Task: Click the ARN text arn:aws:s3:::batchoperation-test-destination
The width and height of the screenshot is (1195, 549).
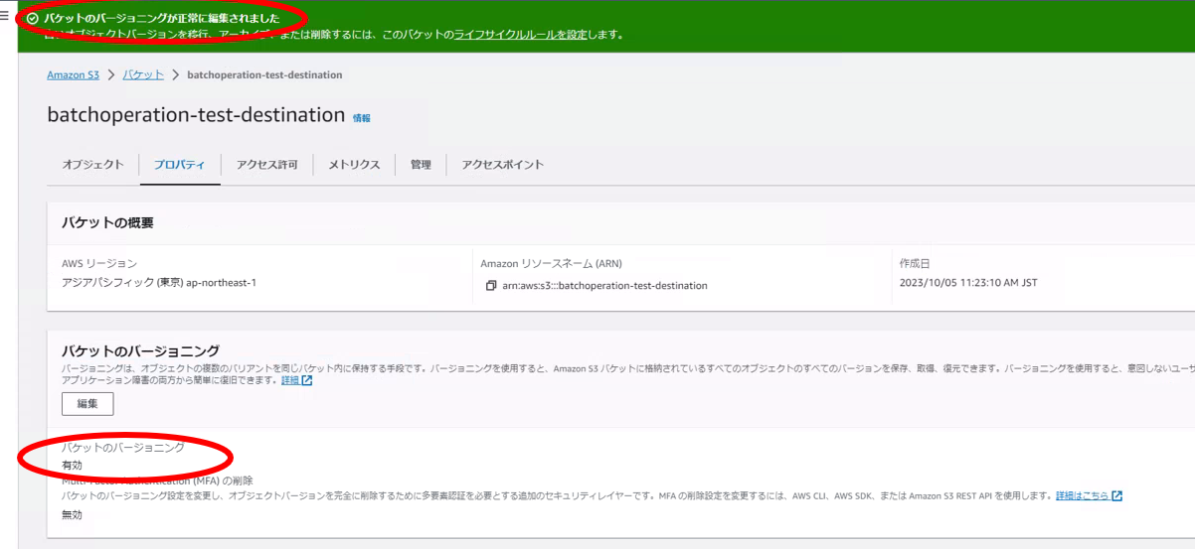Action: point(604,286)
